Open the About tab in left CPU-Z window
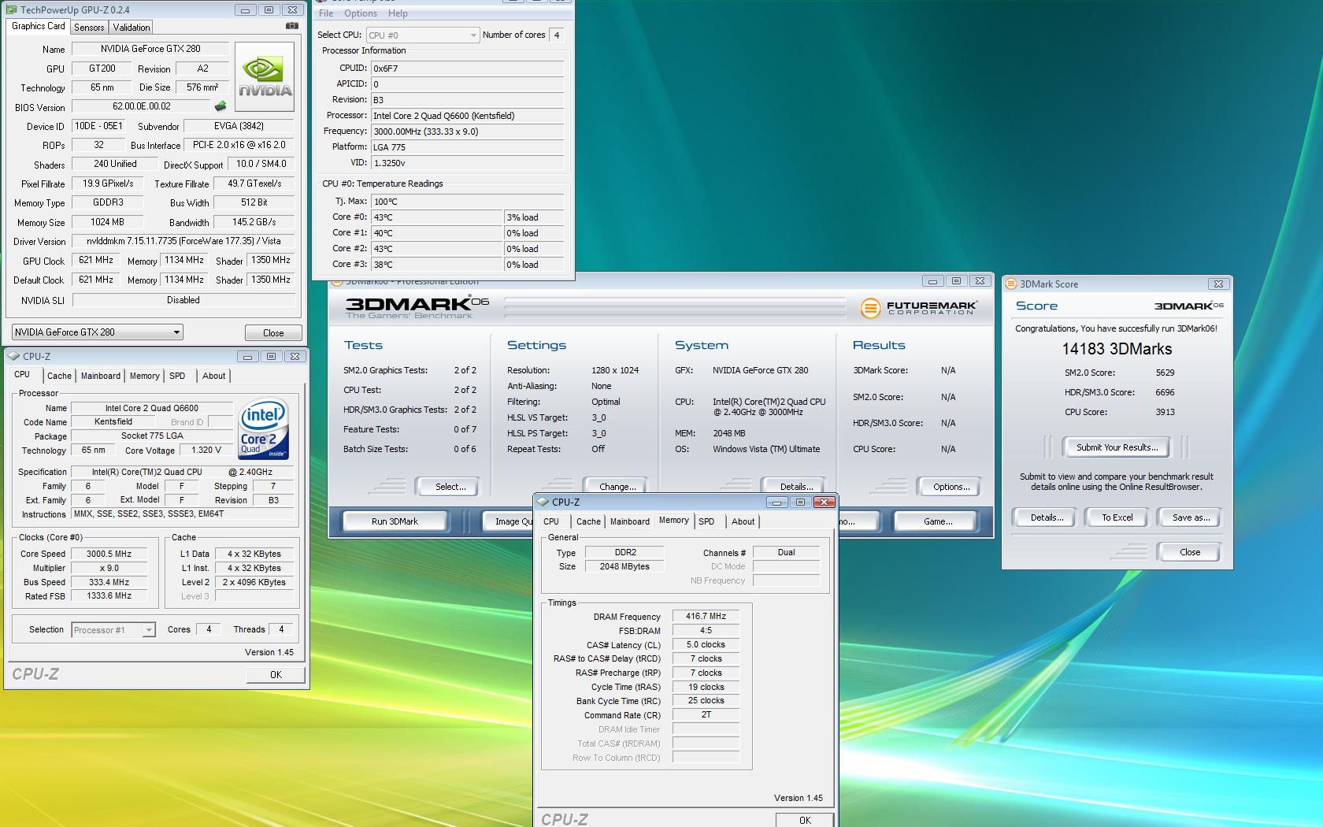Image resolution: width=1323 pixels, height=827 pixels. pyautogui.click(x=213, y=376)
